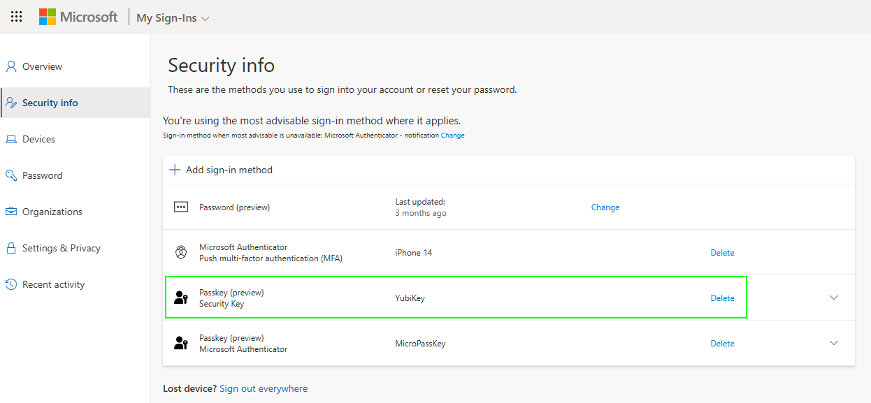Go to Overview in the sidebar
This screenshot has height=403, width=871.
pyautogui.click(x=75, y=66)
